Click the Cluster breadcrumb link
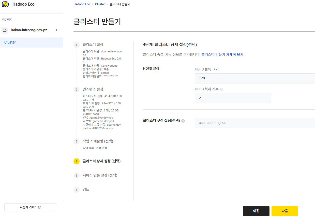 [x=100, y=4]
